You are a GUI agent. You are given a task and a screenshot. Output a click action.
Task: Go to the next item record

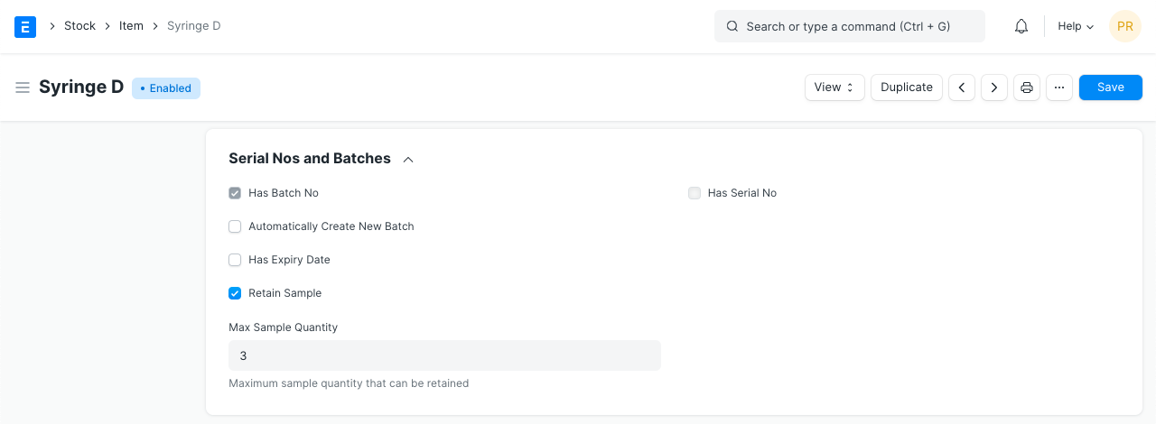click(994, 88)
